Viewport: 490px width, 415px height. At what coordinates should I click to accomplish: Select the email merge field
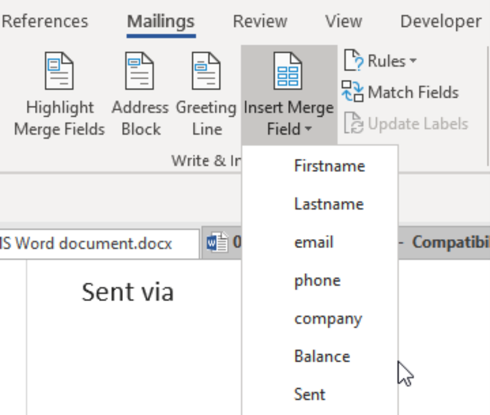click(x=314, y=242)
